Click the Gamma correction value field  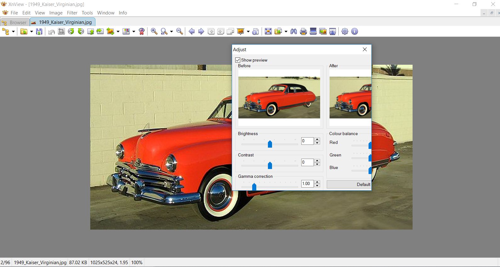coord(307,184)
